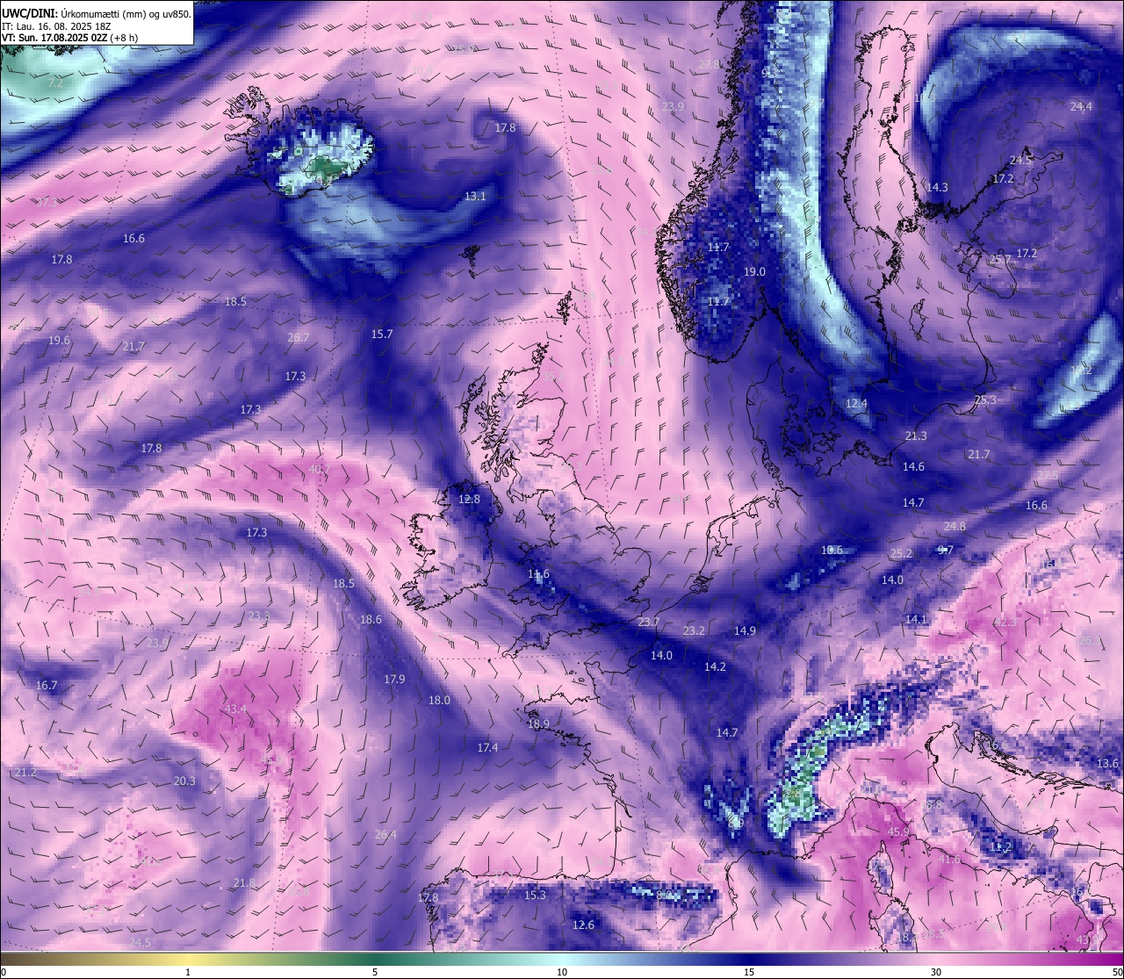Click the 11.6 value over Wales
The image size is (1124, 979).
[x=538, y=575]
